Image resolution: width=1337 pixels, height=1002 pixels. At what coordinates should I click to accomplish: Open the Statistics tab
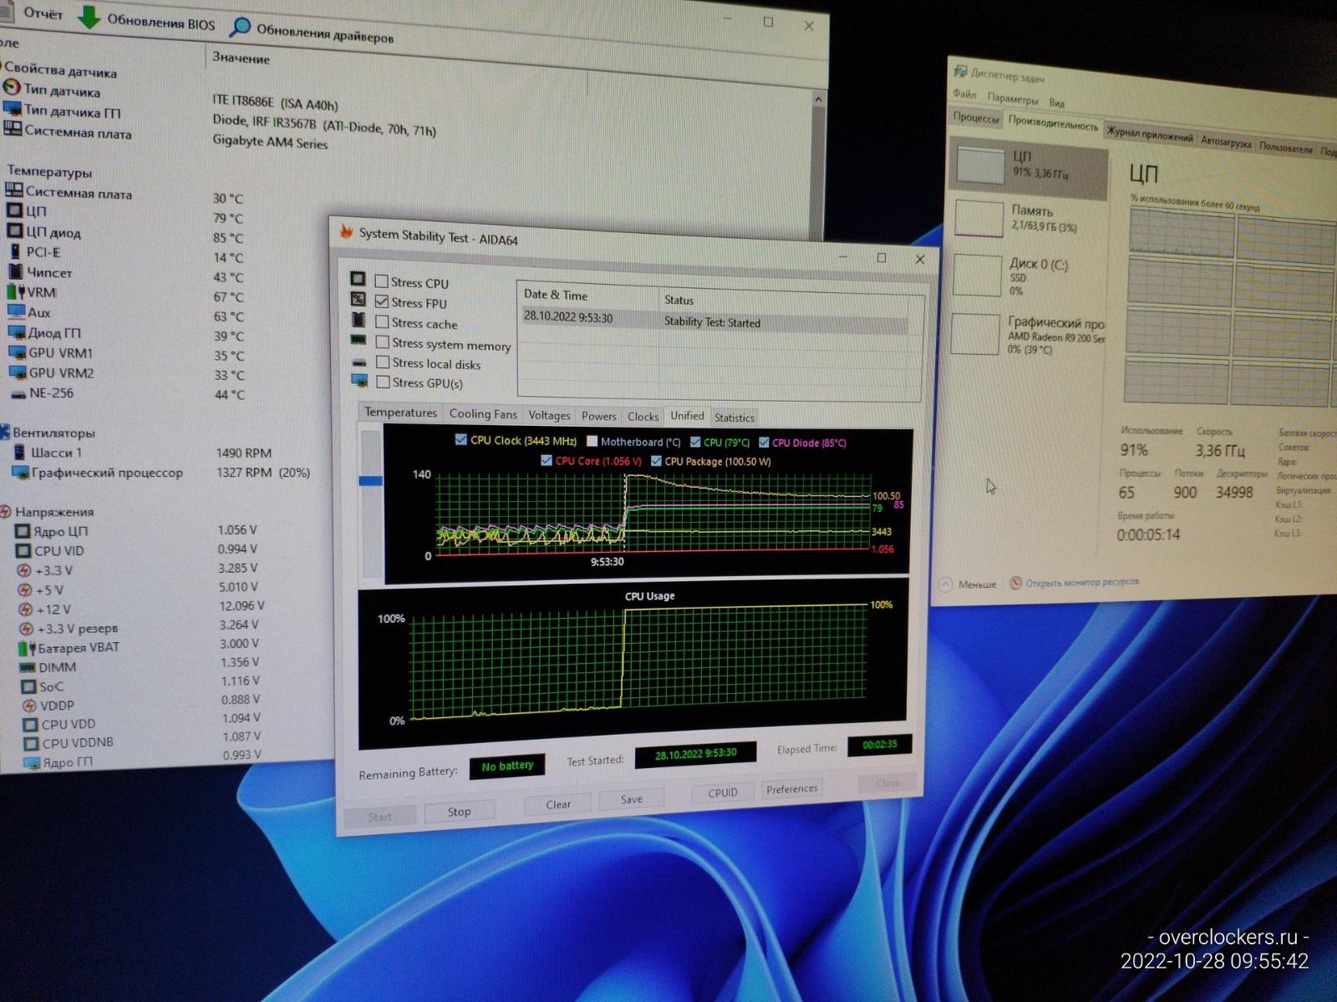pos(734,417)
